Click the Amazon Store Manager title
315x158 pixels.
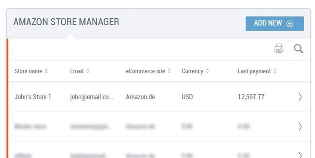(x=66, y=22)
